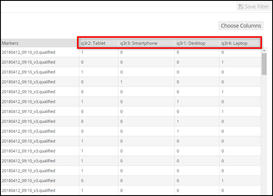Click the Save Filter button
The width and height of the screenshot is (273, 196).
(x=254, y=7)
